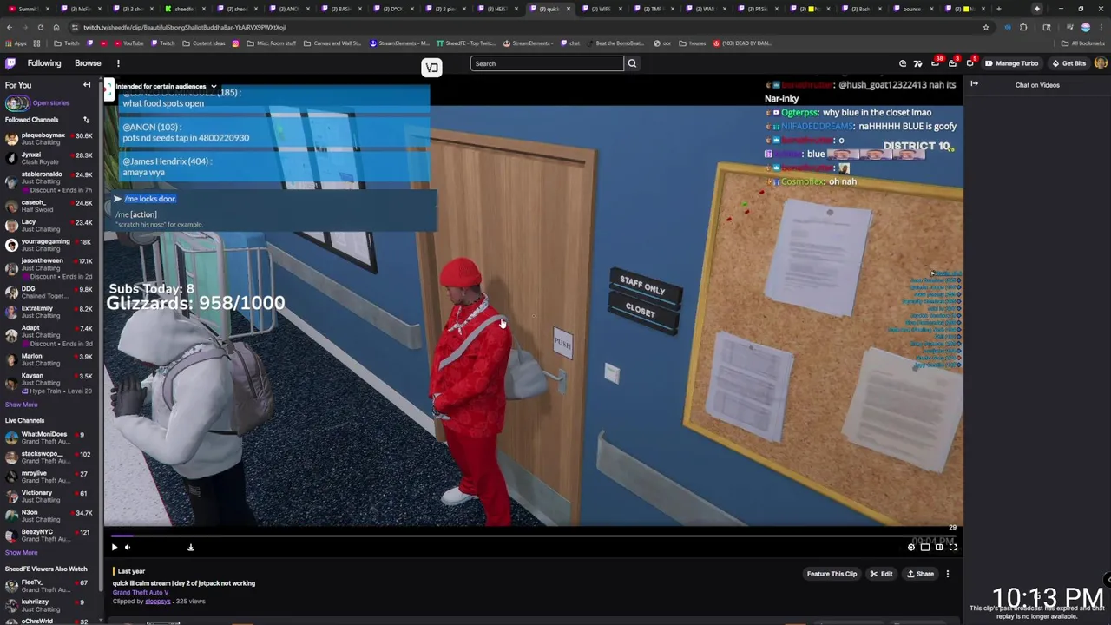The image size is (1111, 625).
Task: Open the Browse page
Action: 88,63
